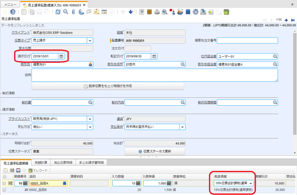Expand the 伝票タイプ dropdown arrow

point(90,40)
